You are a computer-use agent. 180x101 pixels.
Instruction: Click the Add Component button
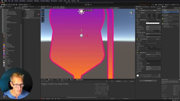point(148,81)
